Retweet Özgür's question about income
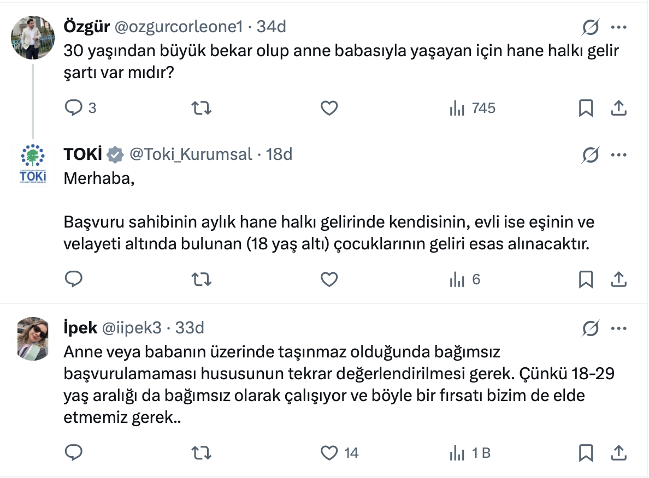The height and width of the screenshot is (478, 649). tap(202, 108)
